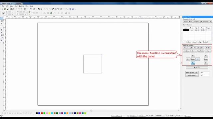Pick the black color swatch in the palette
The width and height of the screenshot is (213, 119).
37,113
